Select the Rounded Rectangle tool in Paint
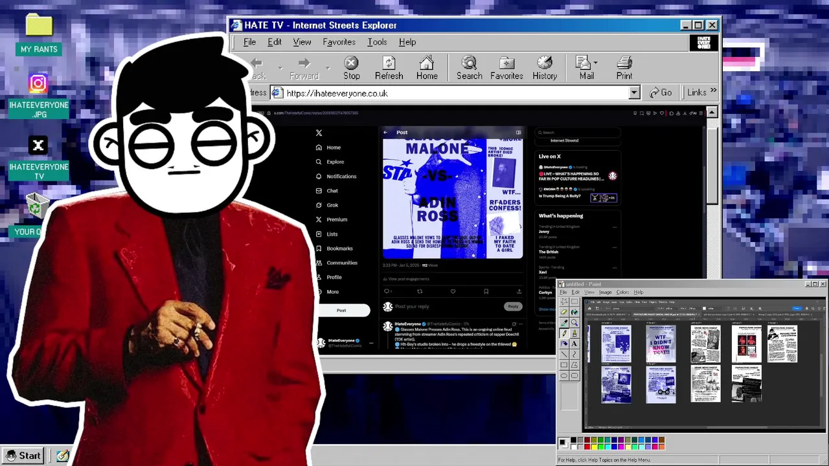This screenshot has height=466, width=829. click(574, 375)
